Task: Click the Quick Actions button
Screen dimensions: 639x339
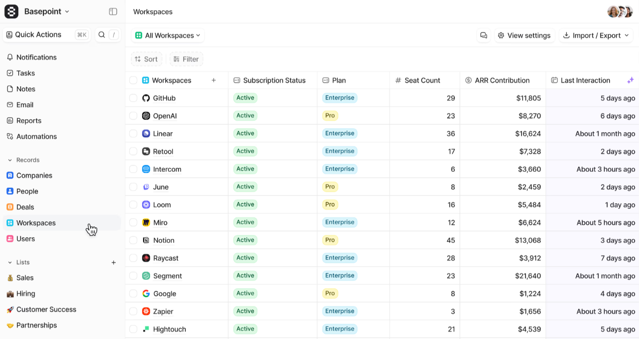Action: coord(47,35)
